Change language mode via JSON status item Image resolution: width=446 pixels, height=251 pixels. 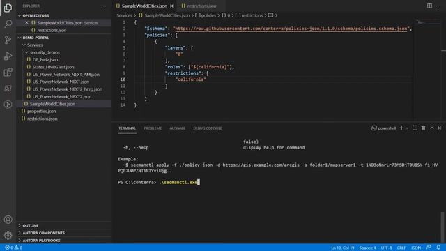click(416, 248)
